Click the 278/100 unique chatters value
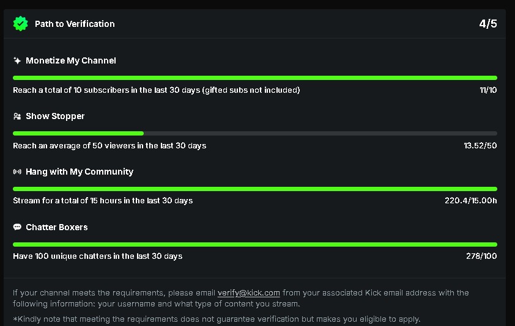 pos(481,256)
